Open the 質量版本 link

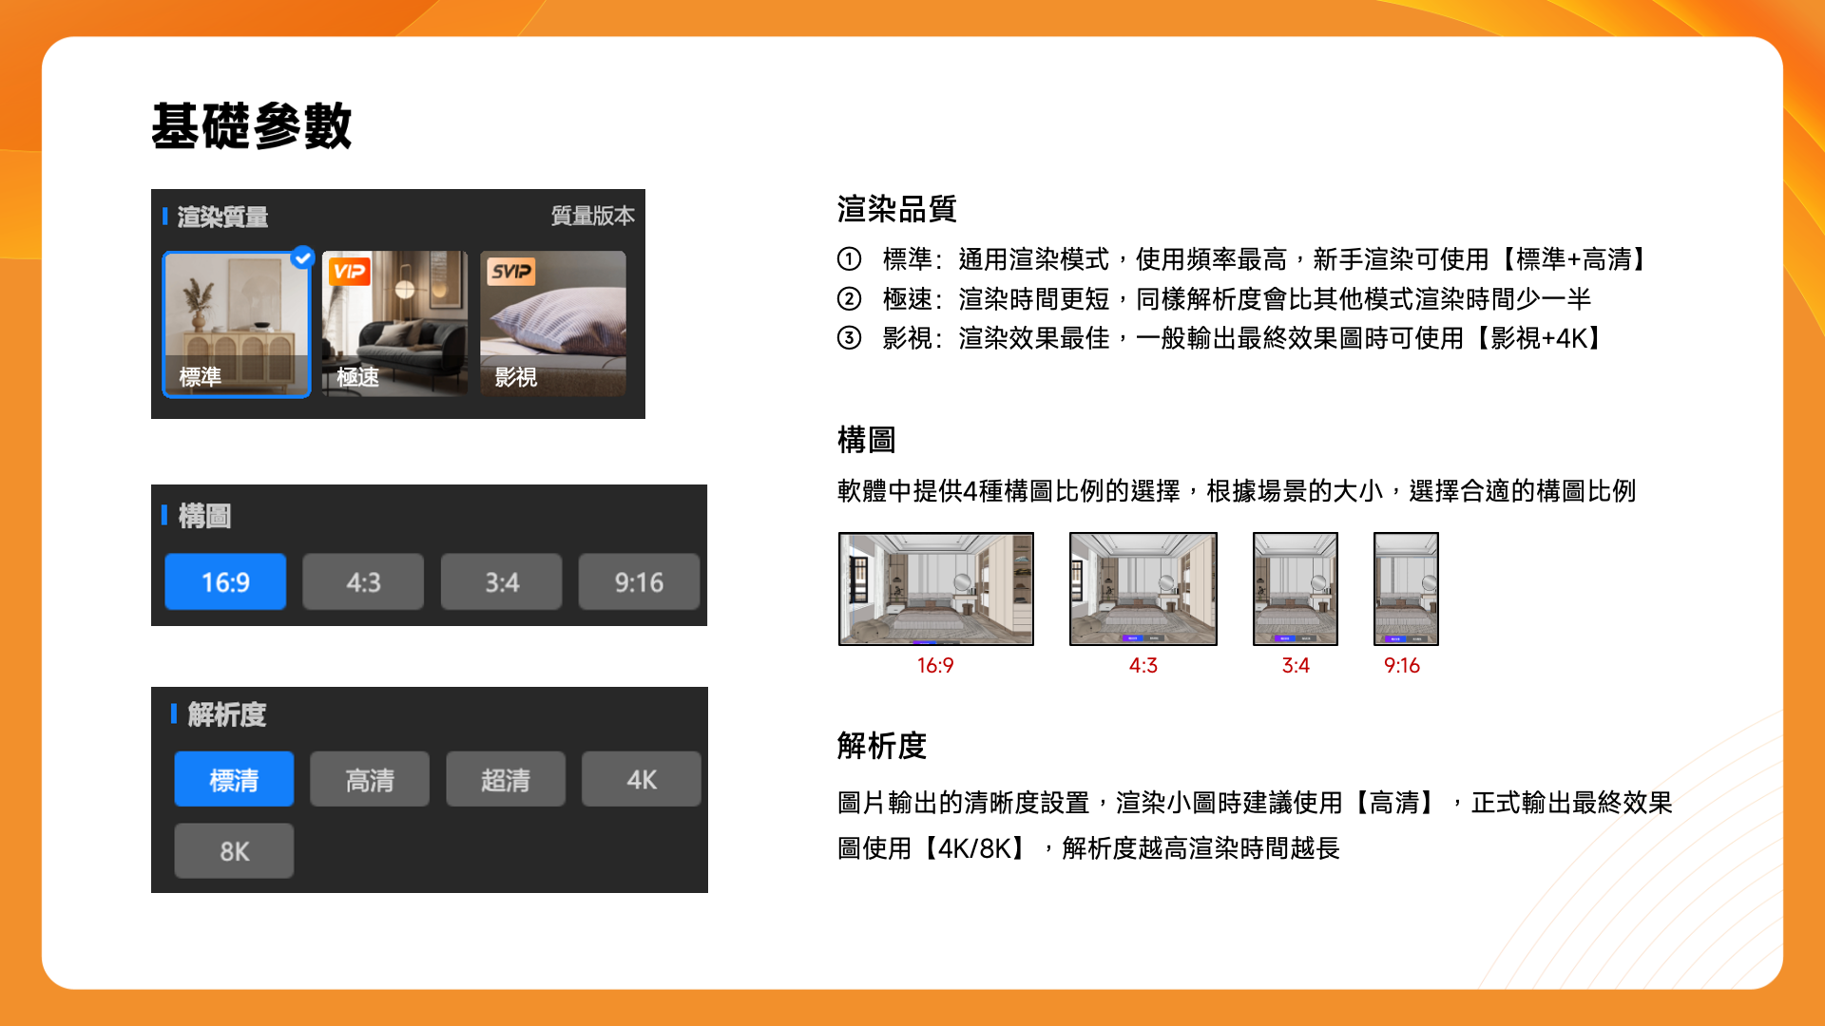[x=592, y=216]
